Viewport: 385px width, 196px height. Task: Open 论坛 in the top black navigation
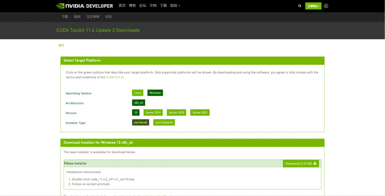(143, 6)
